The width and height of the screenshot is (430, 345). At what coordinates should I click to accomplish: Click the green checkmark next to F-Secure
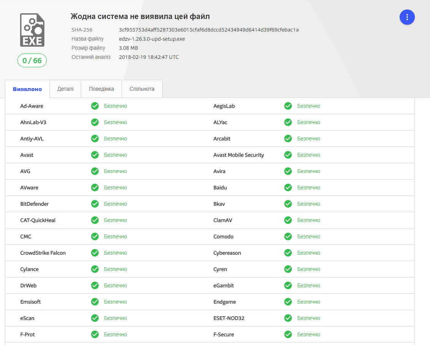[x=288, y=334]
